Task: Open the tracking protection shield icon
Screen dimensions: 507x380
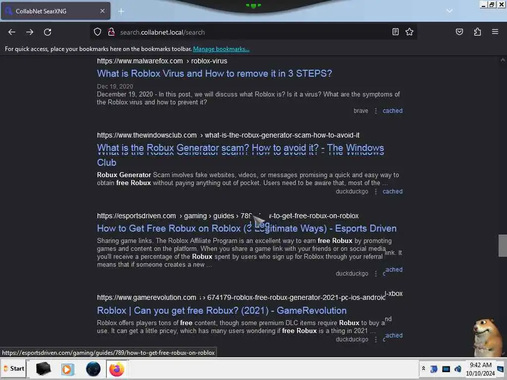Action: pos(98,32)
